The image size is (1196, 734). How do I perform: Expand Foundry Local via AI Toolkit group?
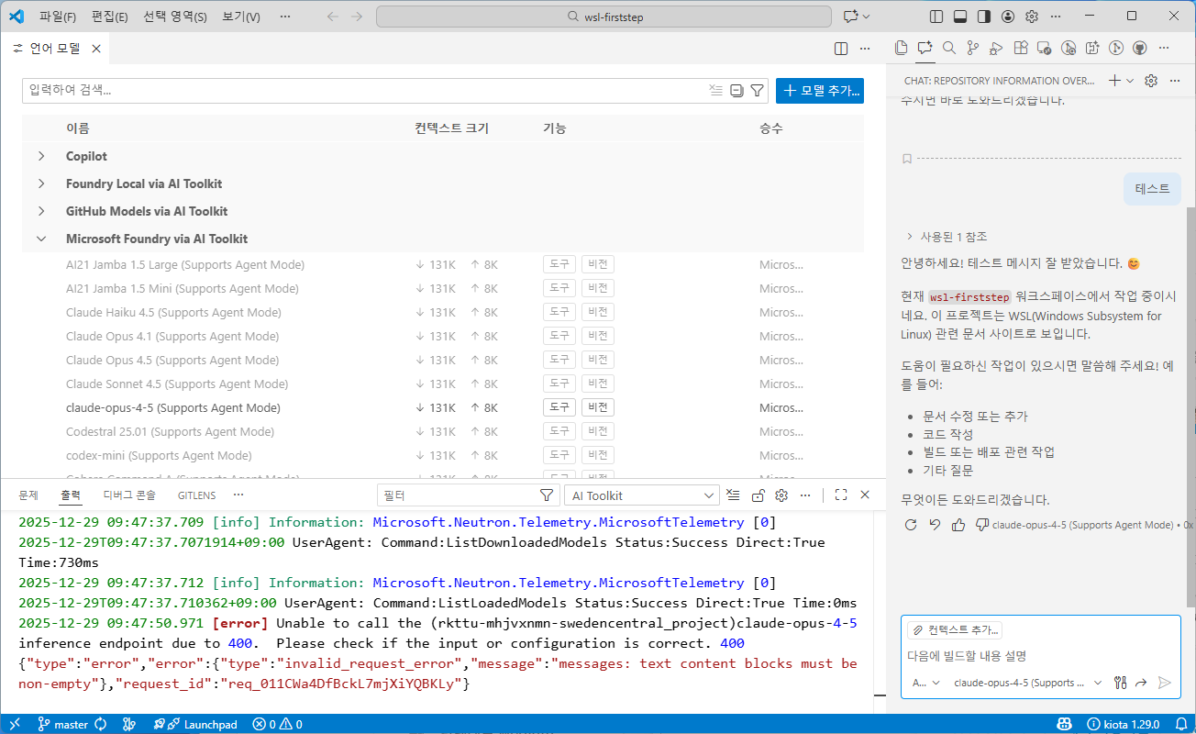pyautogui.click(x=41, y=183)
